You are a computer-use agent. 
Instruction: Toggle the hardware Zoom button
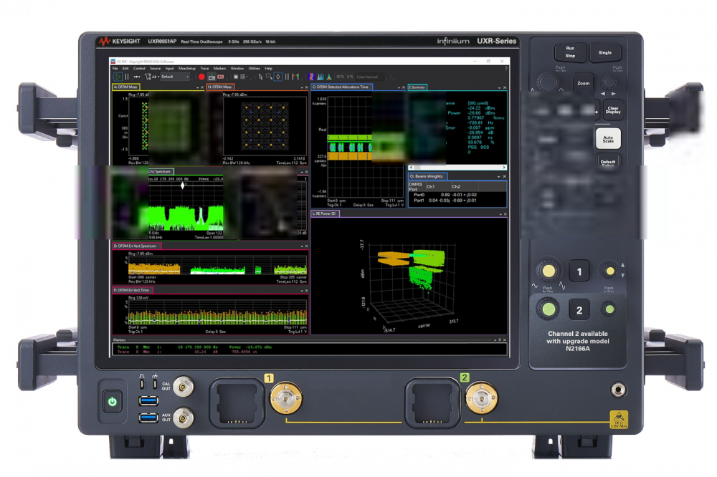click(x=583, y=83)
